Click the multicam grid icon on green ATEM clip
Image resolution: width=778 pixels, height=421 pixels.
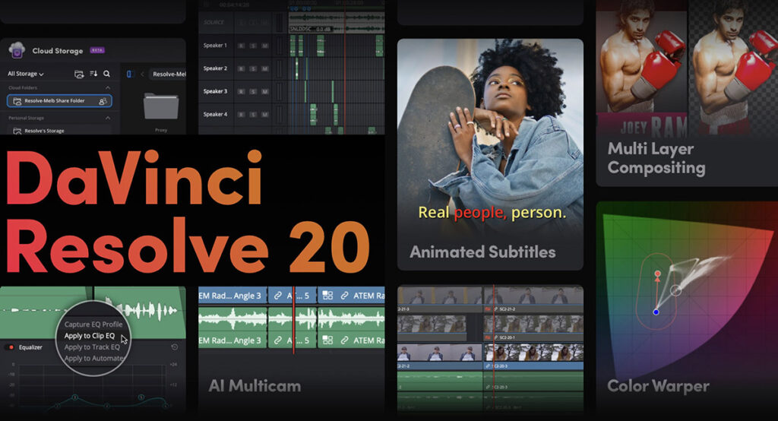pyautogui.click(x=327, y=340)
